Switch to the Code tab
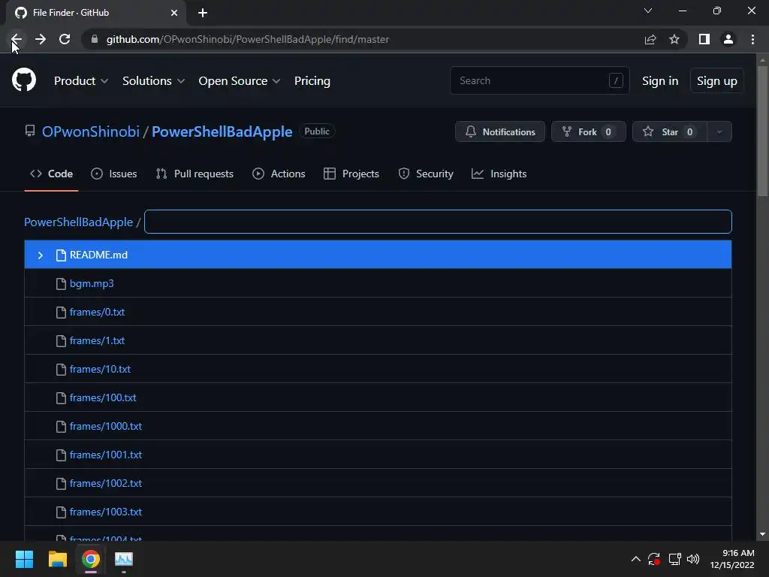This screenshot has height=577, width=769. [x=52, y=174]
